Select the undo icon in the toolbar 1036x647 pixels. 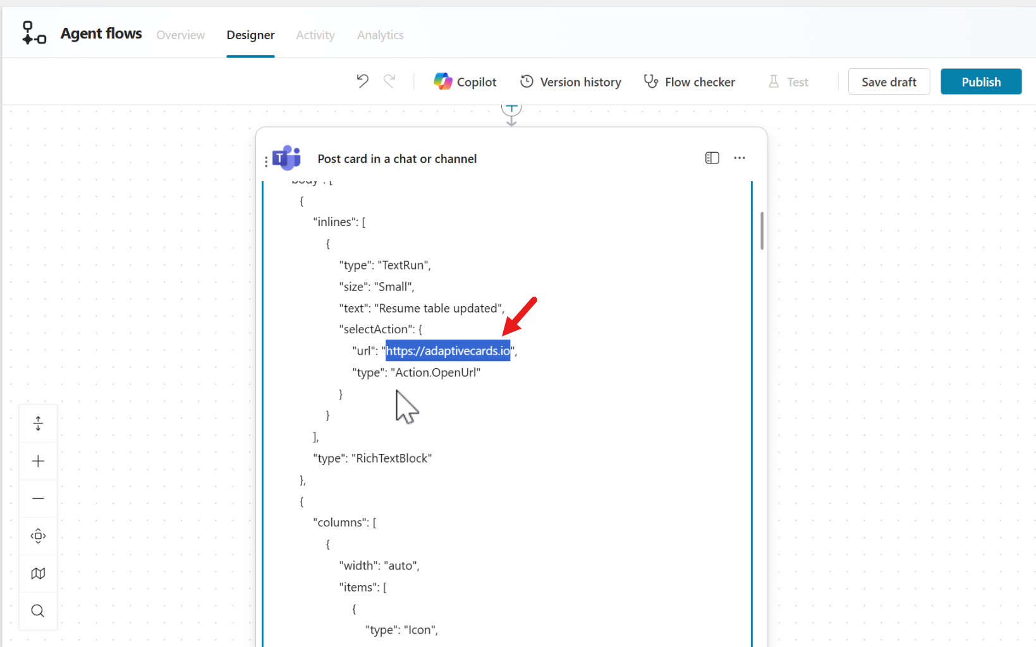(362, 81)
